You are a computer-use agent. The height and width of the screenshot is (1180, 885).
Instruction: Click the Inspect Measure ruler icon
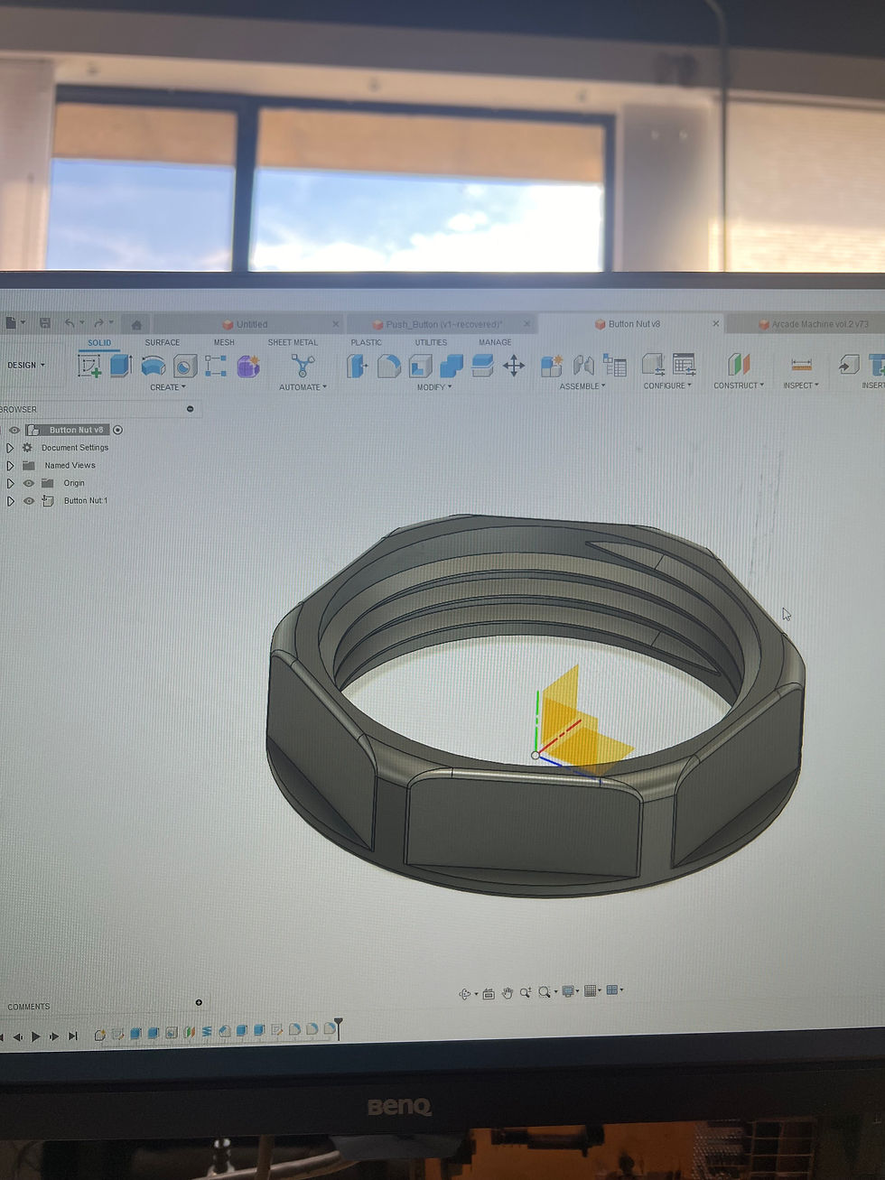tap(801, 364)
